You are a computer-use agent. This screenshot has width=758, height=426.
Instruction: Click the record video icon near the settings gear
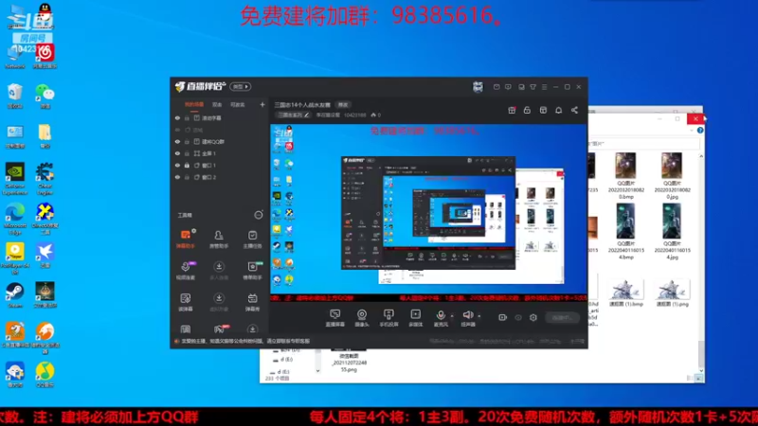[503, 317]
